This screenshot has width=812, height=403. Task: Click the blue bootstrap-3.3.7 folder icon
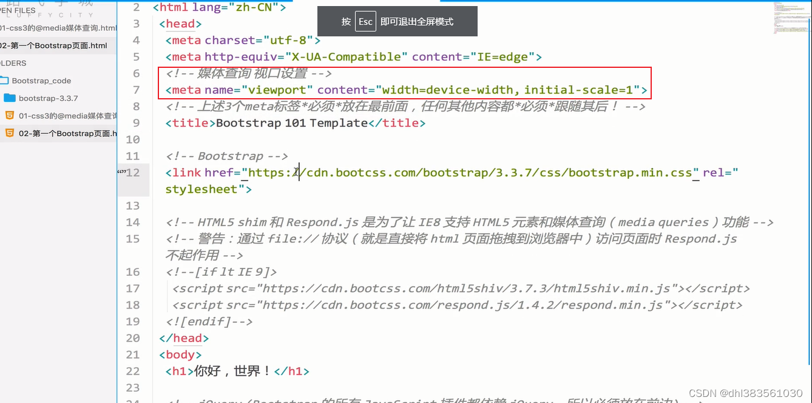coord(9,98)
